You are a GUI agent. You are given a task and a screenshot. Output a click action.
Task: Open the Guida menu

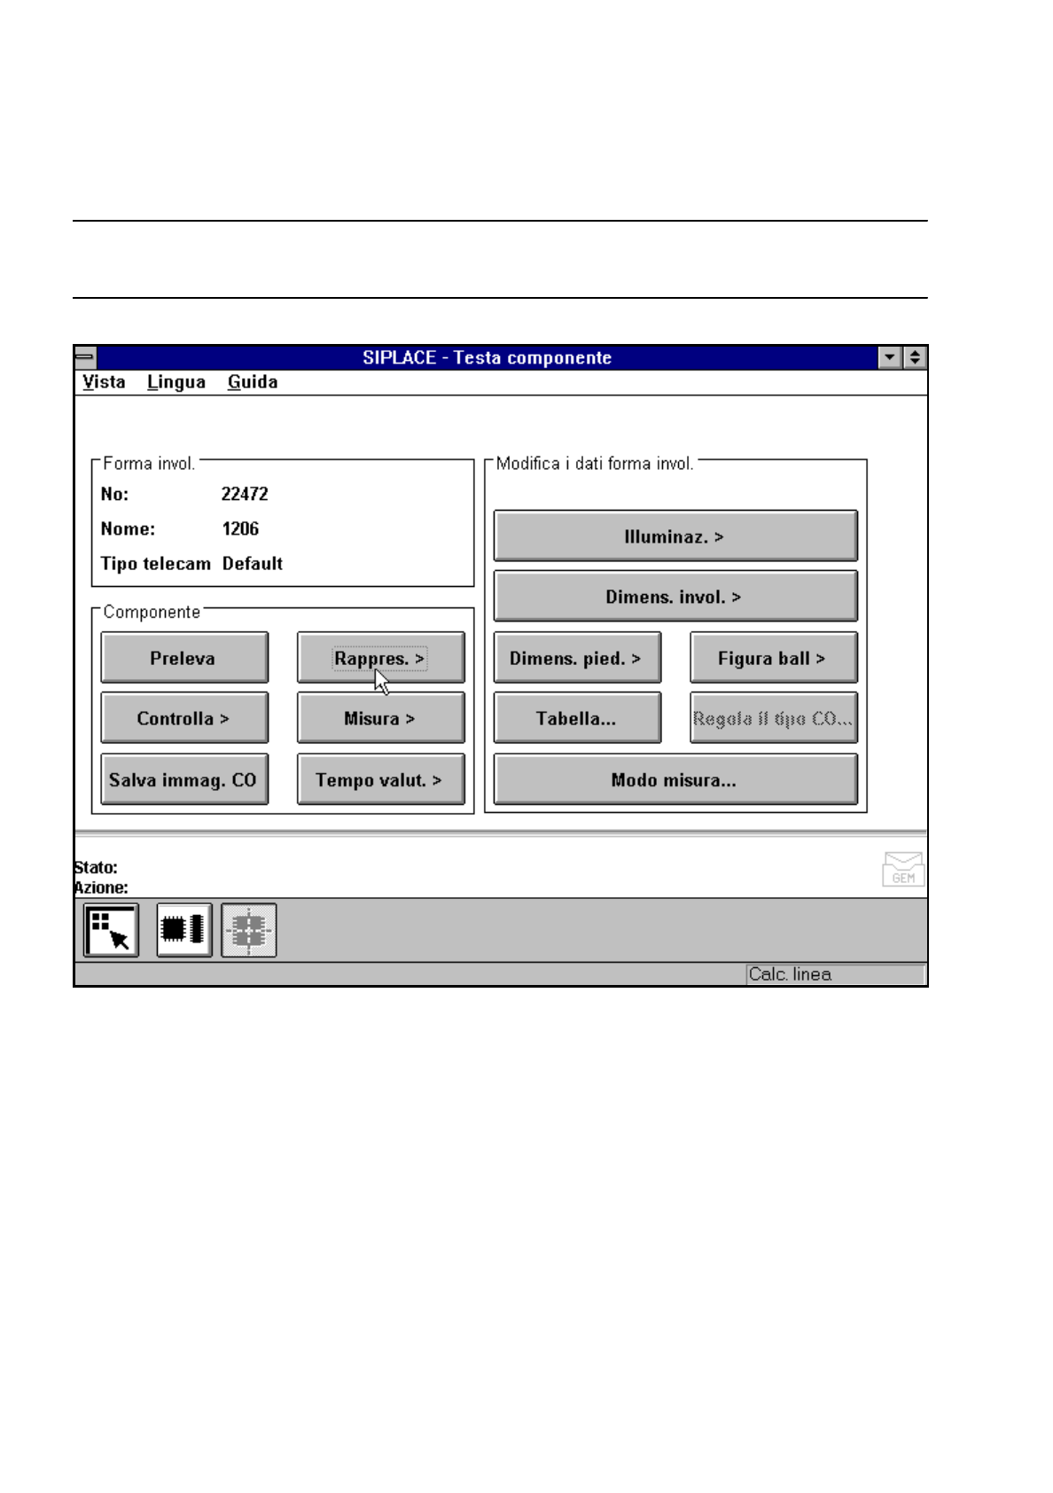pos(253,382)
